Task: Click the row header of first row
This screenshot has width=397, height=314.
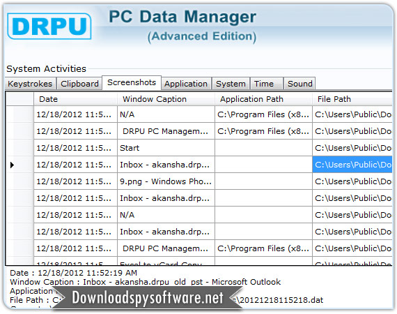Action: click(20, 114)
